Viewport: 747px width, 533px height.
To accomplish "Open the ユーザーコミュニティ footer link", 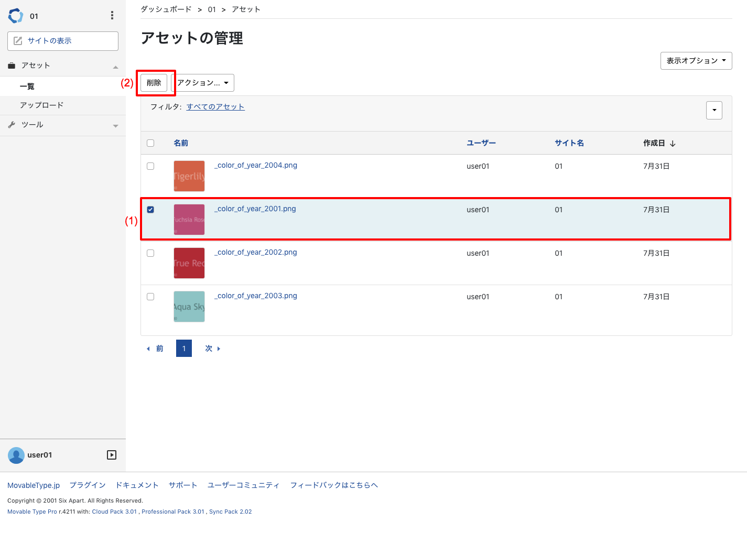I will coord(243,485).
